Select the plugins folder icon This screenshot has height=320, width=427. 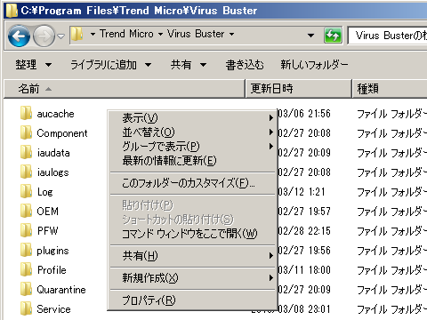coord(26,250)
